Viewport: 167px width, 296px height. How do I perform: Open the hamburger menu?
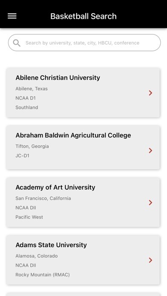tap(12, 16)
